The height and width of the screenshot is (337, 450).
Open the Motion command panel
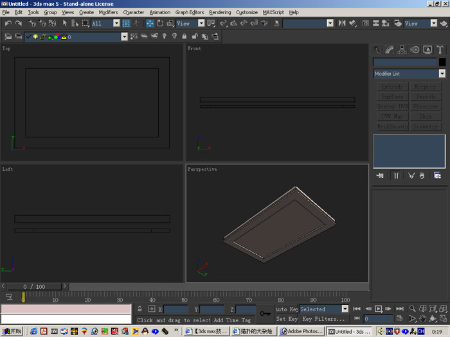point(415,49)
